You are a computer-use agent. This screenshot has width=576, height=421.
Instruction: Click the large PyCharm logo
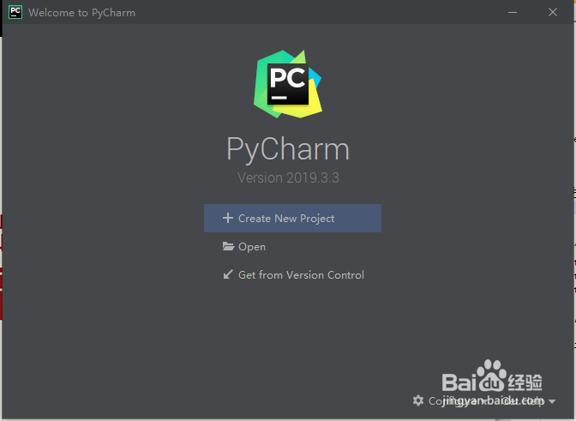click(x=288, y=84)
